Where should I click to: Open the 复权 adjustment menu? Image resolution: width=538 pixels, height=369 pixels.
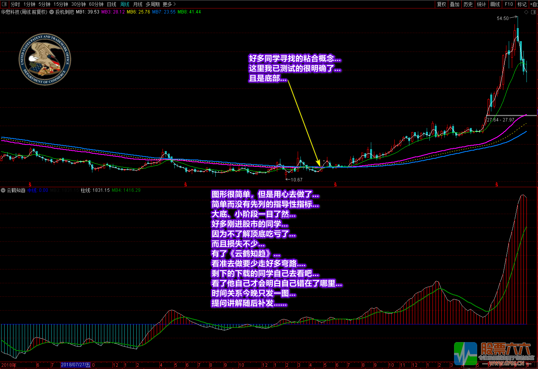pyautogui.click(x=441, y=4)
